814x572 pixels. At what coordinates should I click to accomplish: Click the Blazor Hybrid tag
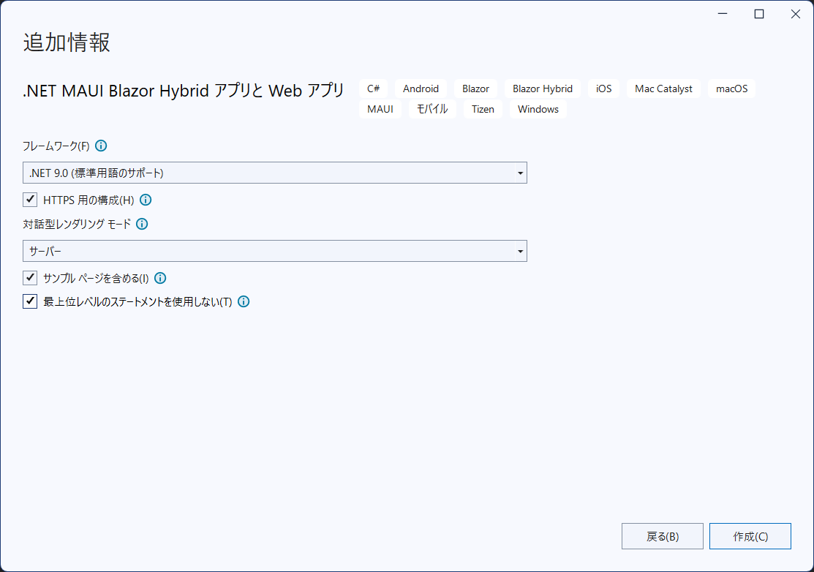click(x=543, y=89)
